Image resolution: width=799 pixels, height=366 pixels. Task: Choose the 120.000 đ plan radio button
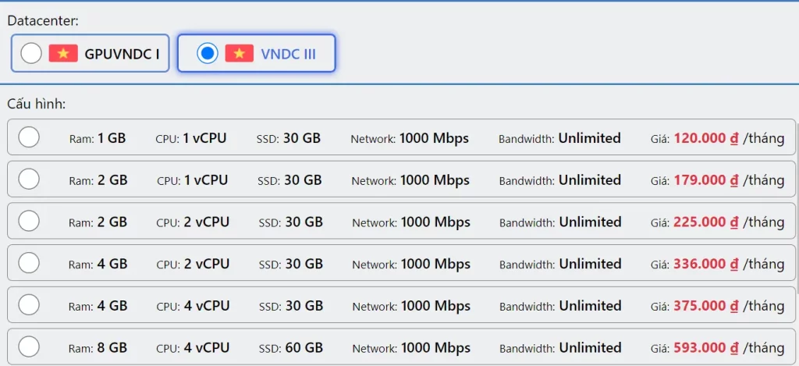[29, 137]
